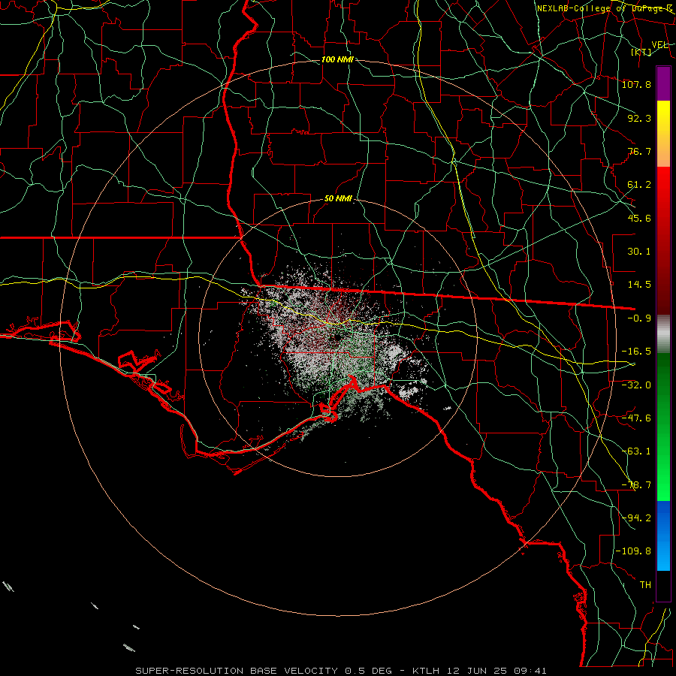Click the [KT] units label
This screenshot has height=676, width=676.
pyautogui.click(x=641, y=52)
